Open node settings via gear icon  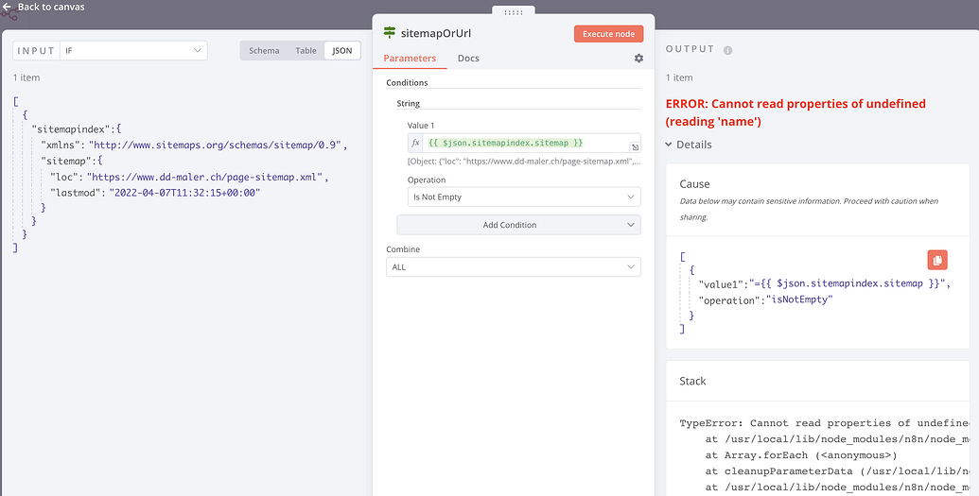pos(638,59)
